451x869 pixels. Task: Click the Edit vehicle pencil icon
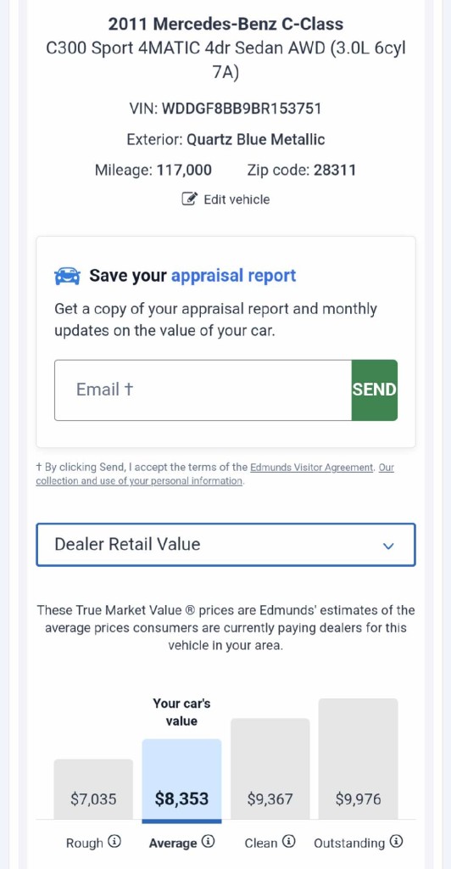(190, 199)
